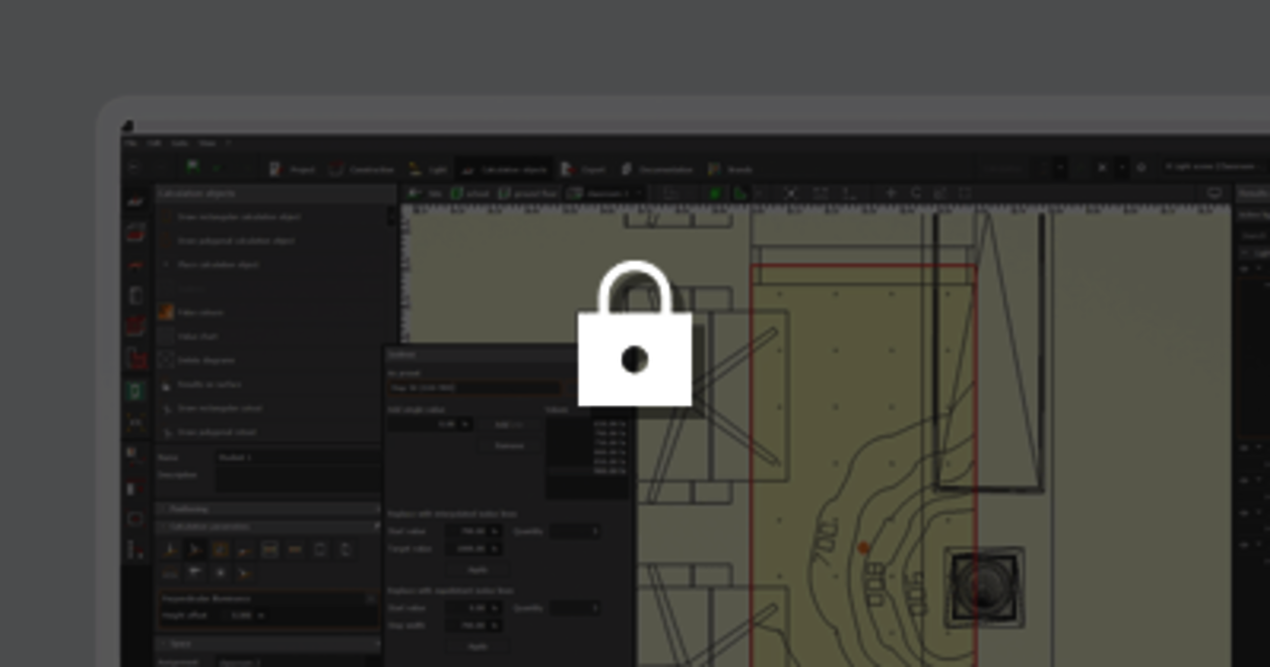Viewport: 1270px width, 667px height.
Task: Select Draw rectangular calculation object tool
Action: [x=238, y=216]
